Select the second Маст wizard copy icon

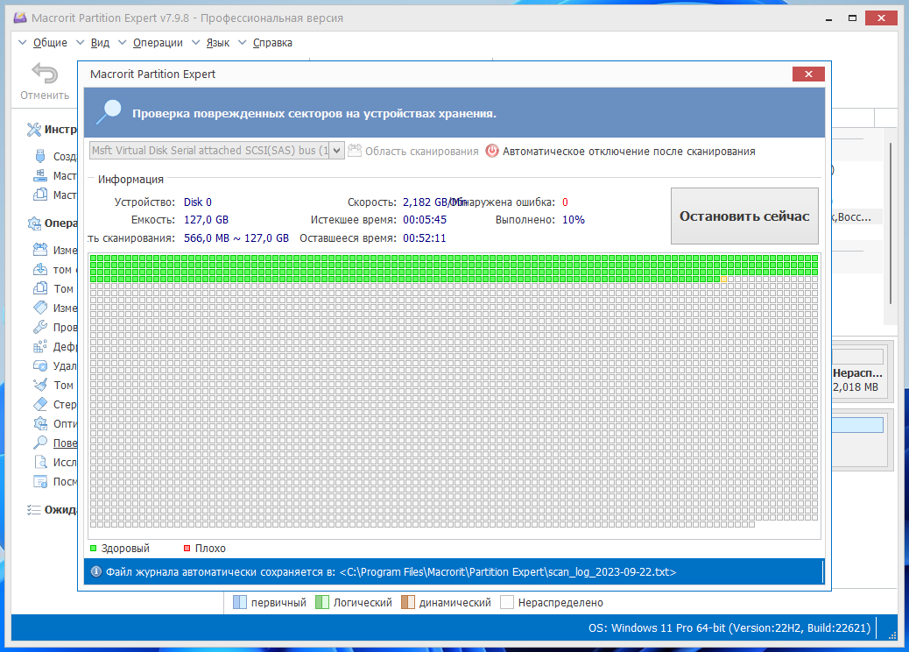40,195
